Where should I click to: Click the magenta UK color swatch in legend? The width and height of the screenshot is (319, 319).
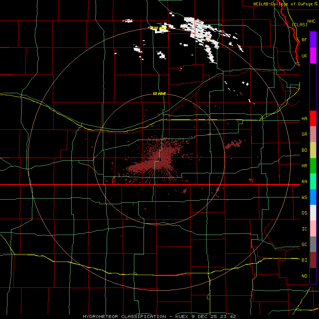[313, 56]
